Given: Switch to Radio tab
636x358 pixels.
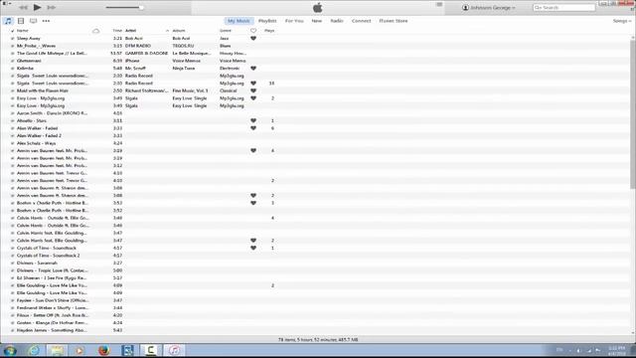Looking at the screenshot, I should click(x=337, y=21).
